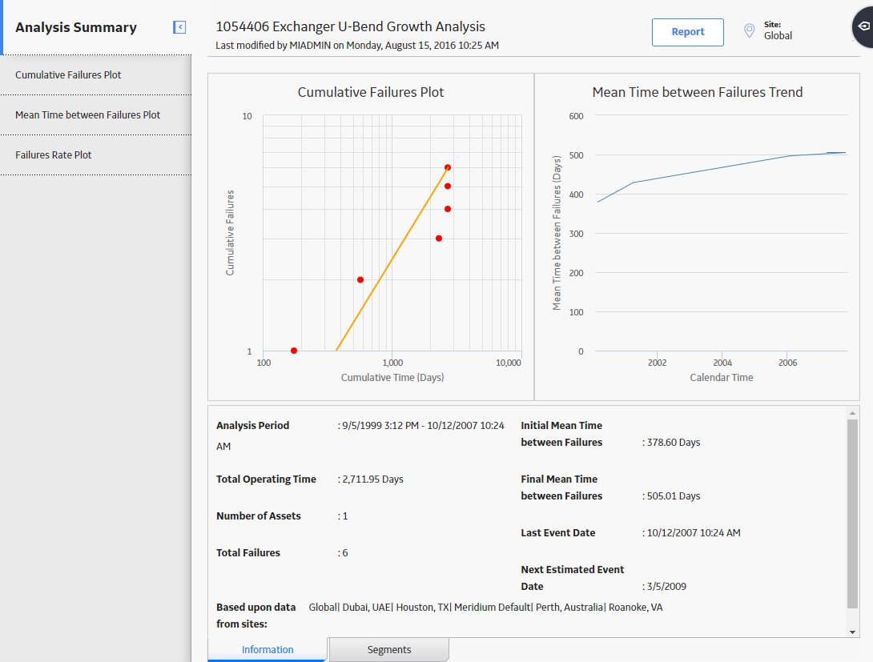The image size is (873, 662).
Task: Click the Analysis Period label
Action: (x=253, y=426)
